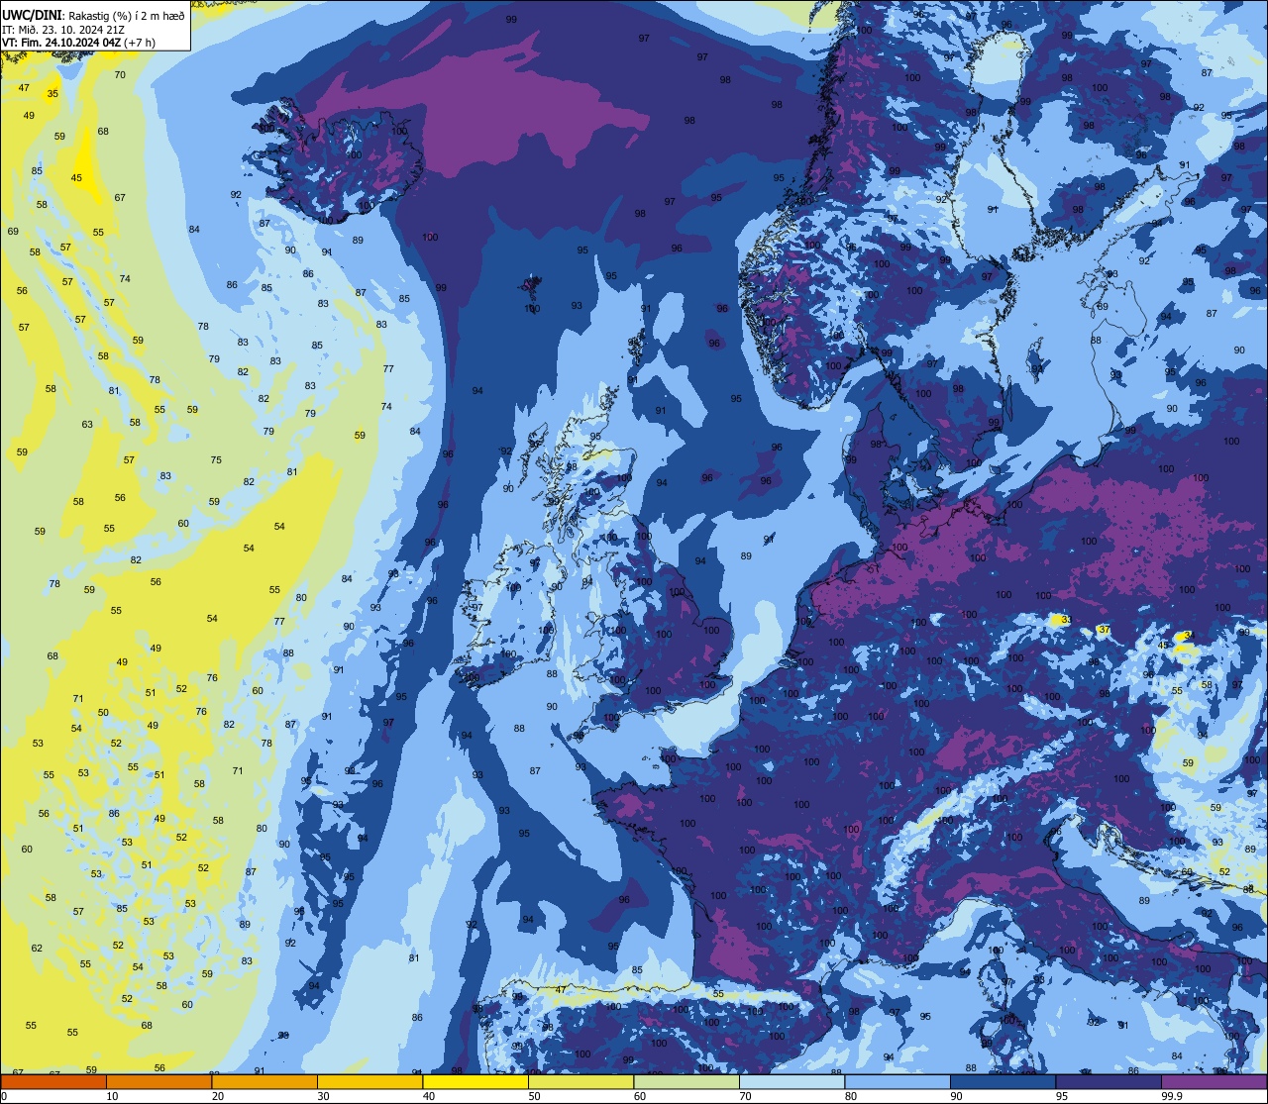Screen dimensions: 1268x1104
Task: Click the "VT: Fim. 24.10.2024 04Z" valid time
Action: pyautogui.click(x=61, y=43)
